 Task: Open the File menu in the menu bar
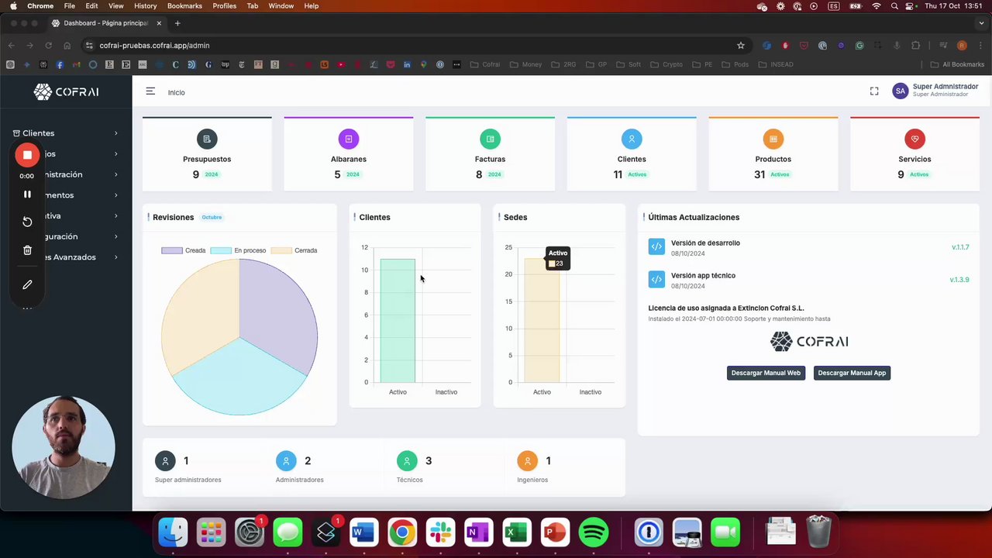click(x=70, y=5)
